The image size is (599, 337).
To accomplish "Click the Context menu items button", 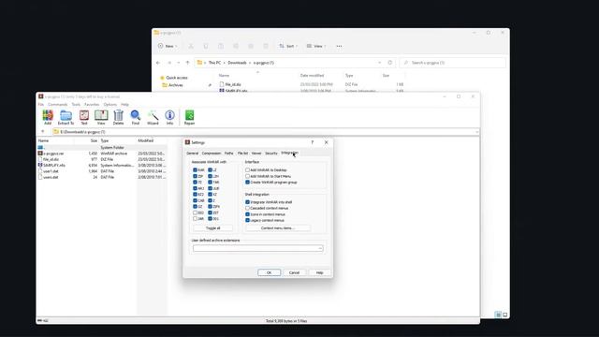I will coord(278,228).
